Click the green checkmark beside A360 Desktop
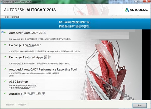The image size is (151, 109). click(5, 81)
